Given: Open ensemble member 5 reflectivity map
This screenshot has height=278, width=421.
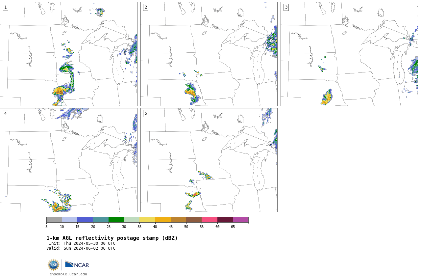Looking at the screenshot, I should [x=209, y=160].
